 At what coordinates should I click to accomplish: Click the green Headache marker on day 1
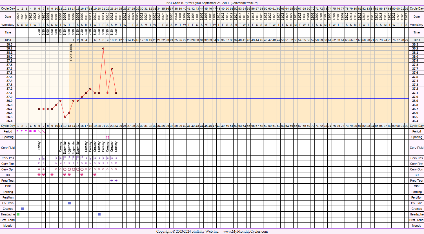(18, 214)
